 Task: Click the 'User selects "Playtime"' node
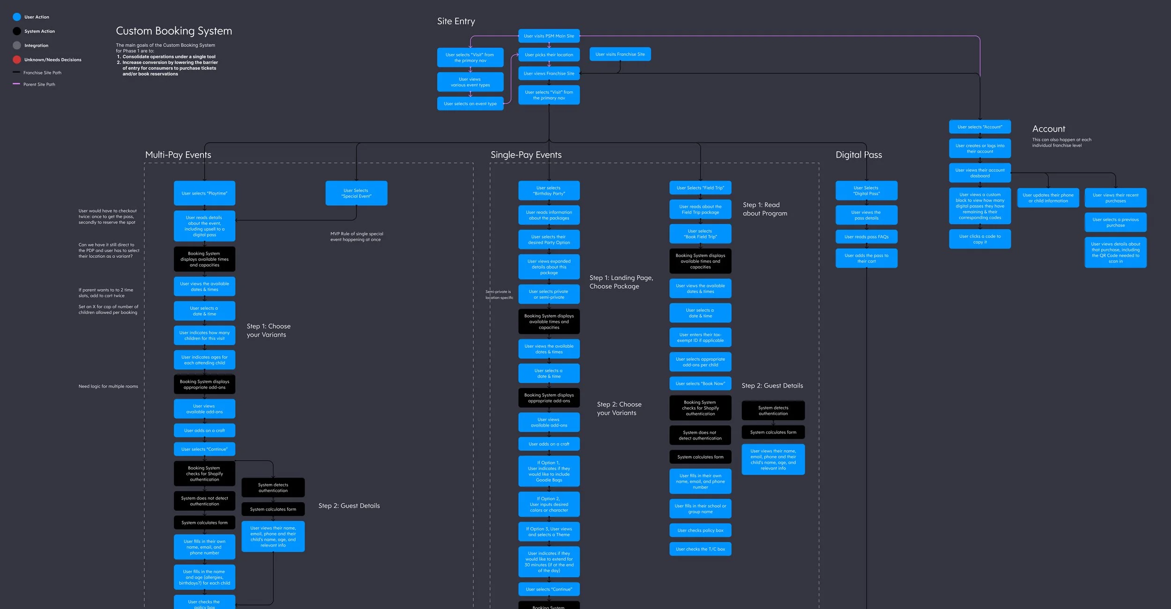(x=204, y=193)
